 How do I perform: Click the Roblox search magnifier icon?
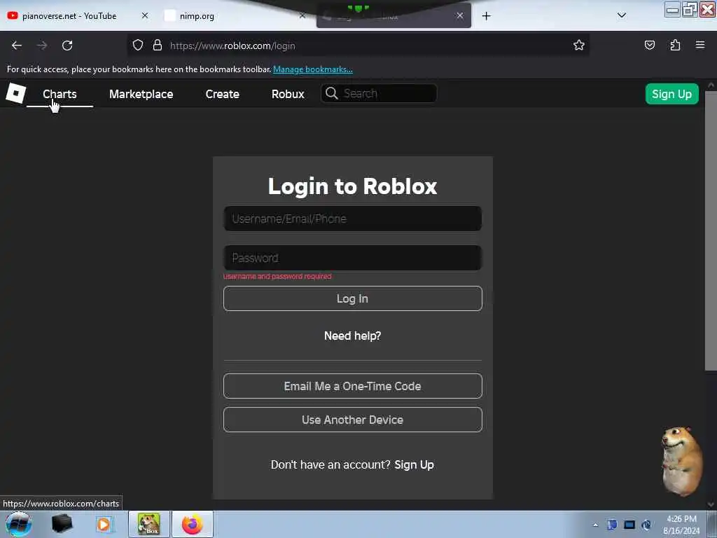331,93
